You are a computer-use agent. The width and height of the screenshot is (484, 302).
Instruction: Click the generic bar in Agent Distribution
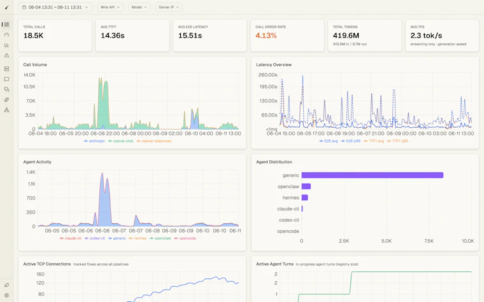tap(373, 175)
